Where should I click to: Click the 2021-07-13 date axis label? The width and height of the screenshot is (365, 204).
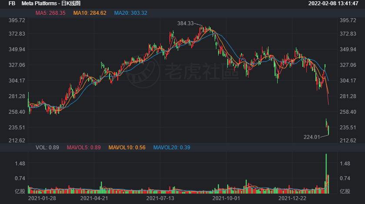(160, 198)
